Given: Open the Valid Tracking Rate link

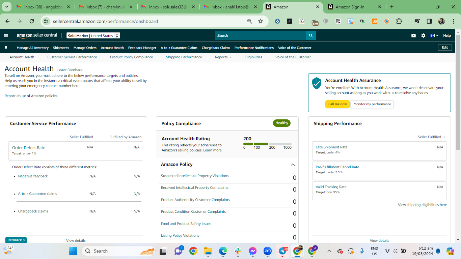Looking at the screenshot, I should click(331, 187).
